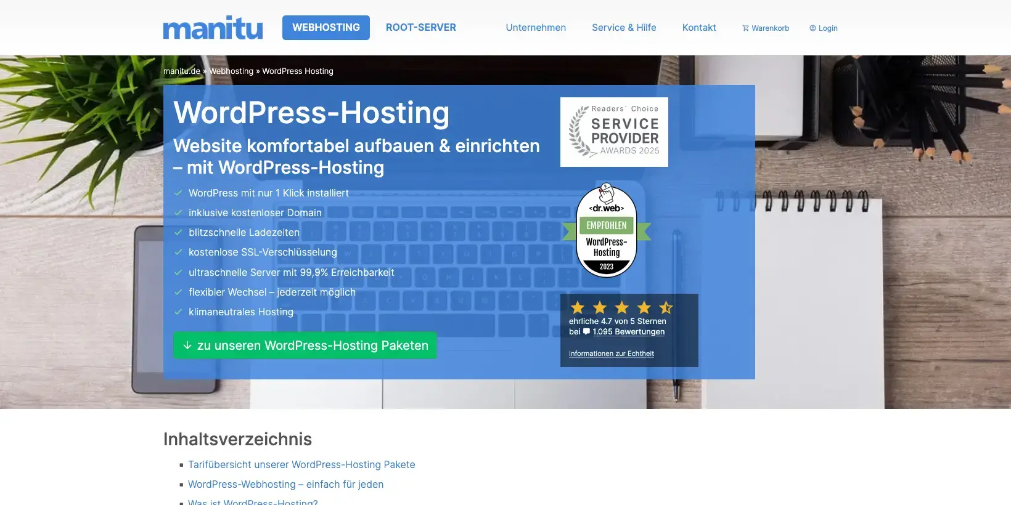Click the Readers' Choice Service Provider badge
Screen dimensions: 1011x505
pos(614,132)
